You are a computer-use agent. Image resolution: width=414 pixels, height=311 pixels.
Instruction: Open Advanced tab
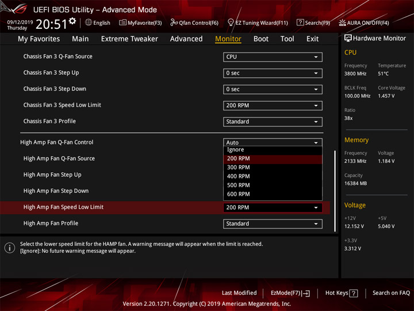tap(186, 39)
